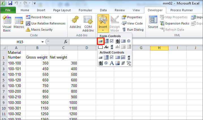This screenshot has height=120, width=203.
Task: Select cell B2 with value 350
Action: coord(37,63)
